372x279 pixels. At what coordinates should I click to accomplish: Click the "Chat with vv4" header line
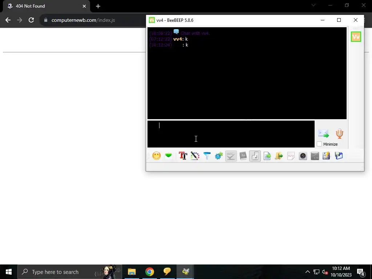(x=195, y=33)
